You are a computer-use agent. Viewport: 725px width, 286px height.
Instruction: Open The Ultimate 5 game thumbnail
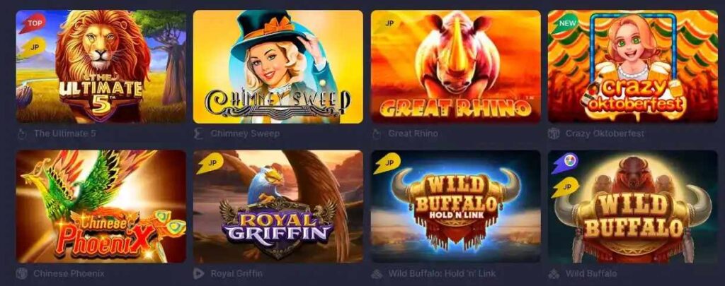pyautogui.click(x=101, y=66)
